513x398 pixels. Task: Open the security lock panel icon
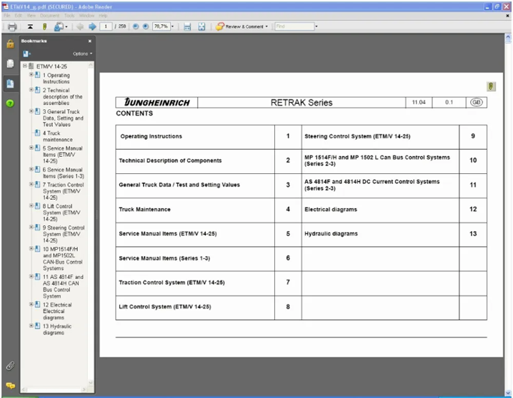[10, 44]
